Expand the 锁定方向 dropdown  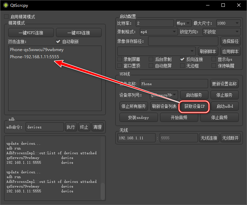coord(221,32)
